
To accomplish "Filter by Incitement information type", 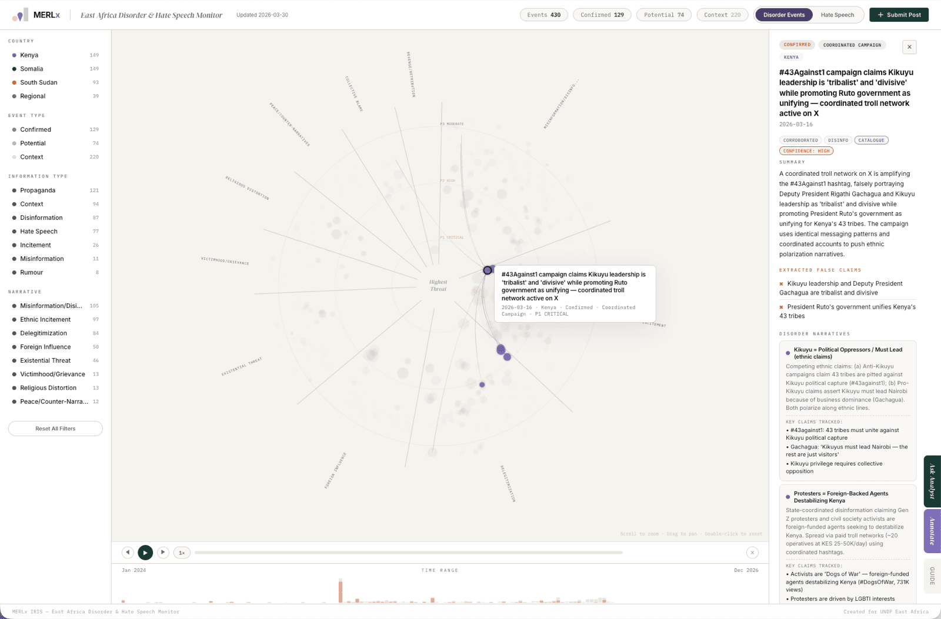I will coord(55,245).
